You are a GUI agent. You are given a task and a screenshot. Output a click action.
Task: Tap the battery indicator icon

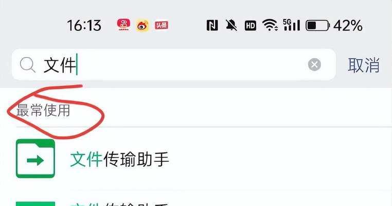click(317, 26)
